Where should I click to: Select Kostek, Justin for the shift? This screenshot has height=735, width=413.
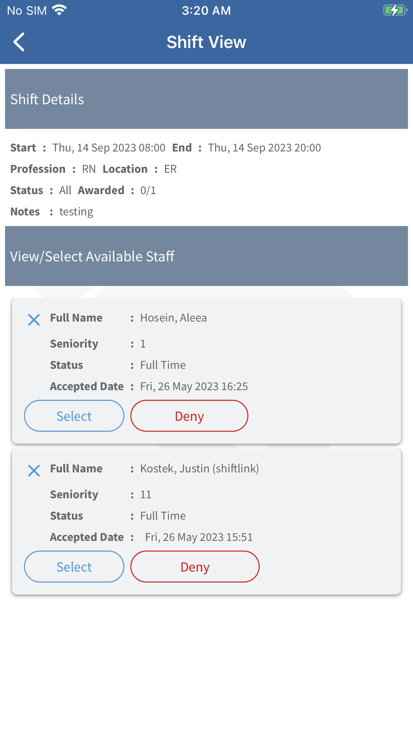(x=74, y=567)
